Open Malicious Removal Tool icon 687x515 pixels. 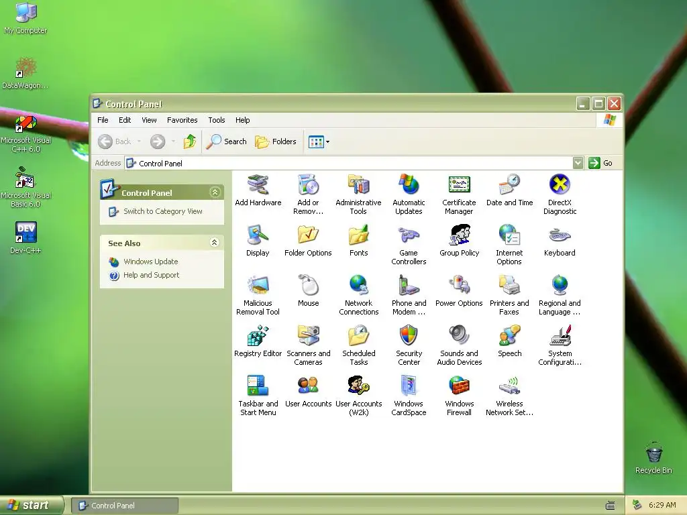258,286
